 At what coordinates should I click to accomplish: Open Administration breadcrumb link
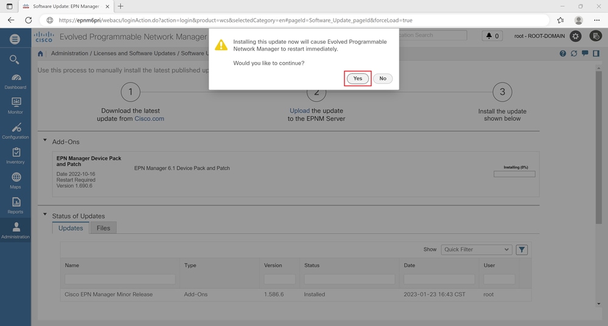[x=69, y=54]
